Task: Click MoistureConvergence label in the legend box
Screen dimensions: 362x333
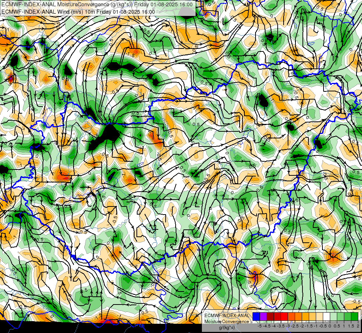Action: [x=227, y=322]
